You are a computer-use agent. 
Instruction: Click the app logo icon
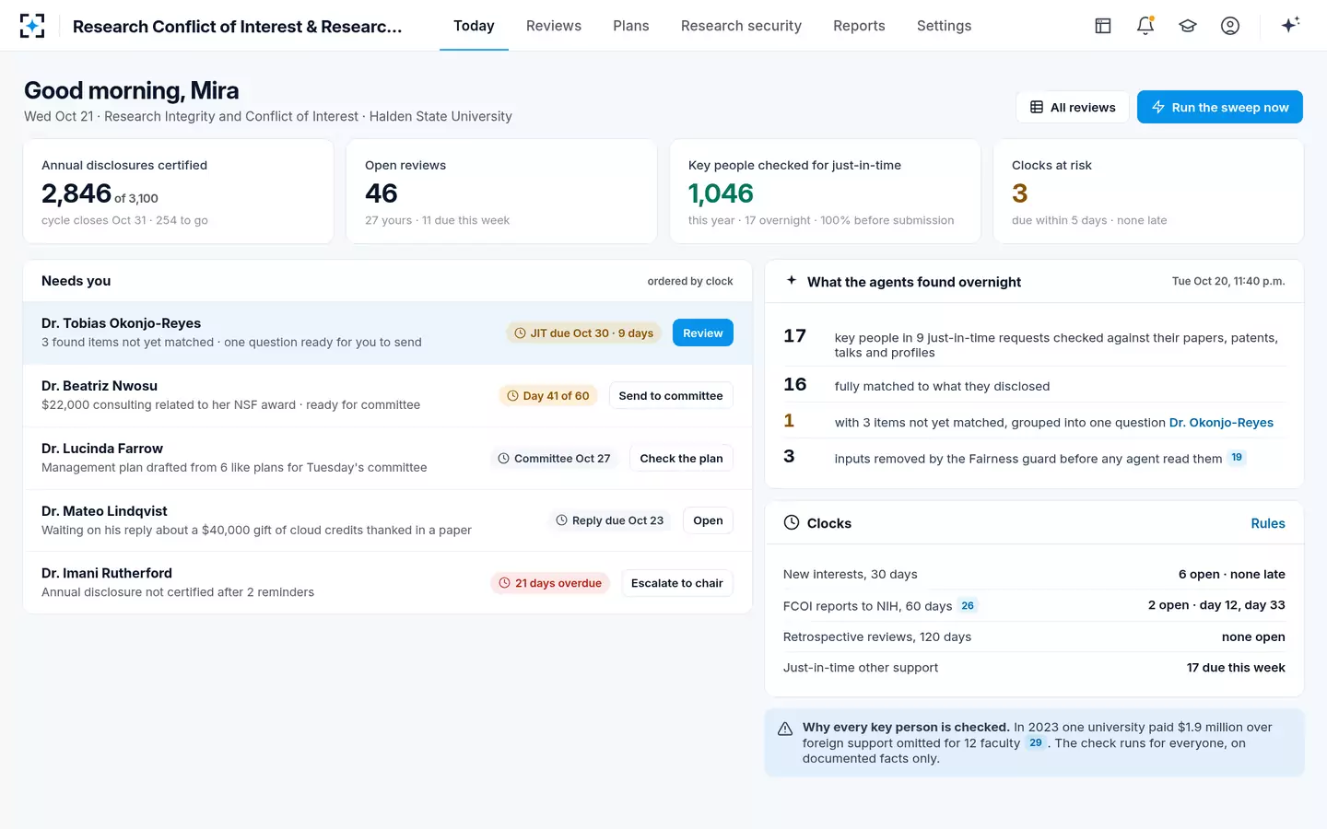(x=32, y=26)
